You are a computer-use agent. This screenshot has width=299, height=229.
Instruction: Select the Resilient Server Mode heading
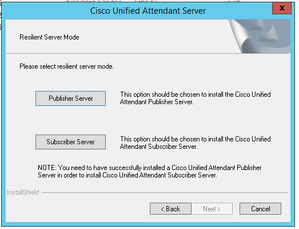[x=49, y=37]
